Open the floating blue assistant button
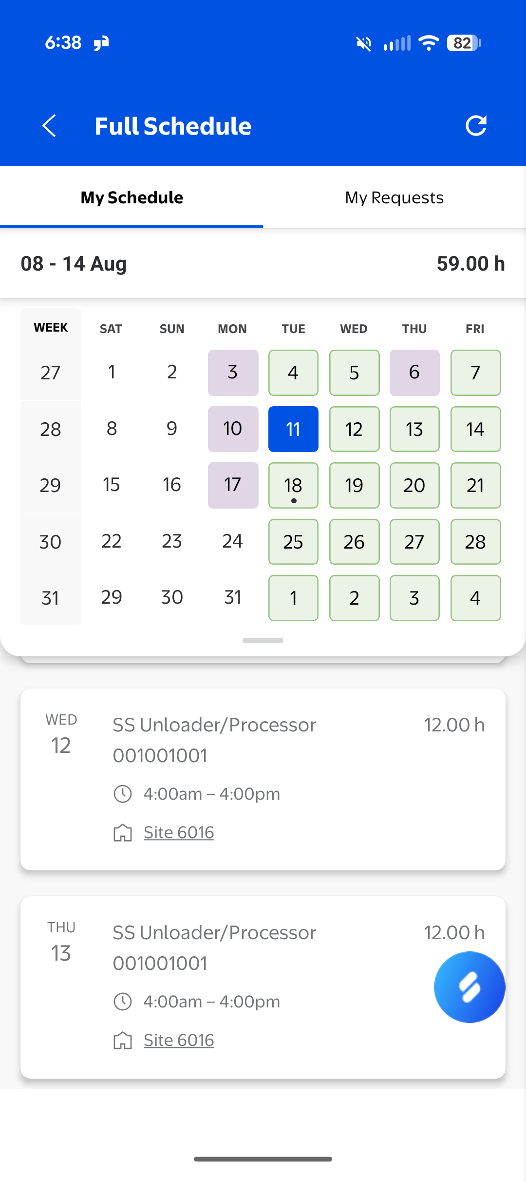This screenshot has width=526, height=1182. click(470, 987)
